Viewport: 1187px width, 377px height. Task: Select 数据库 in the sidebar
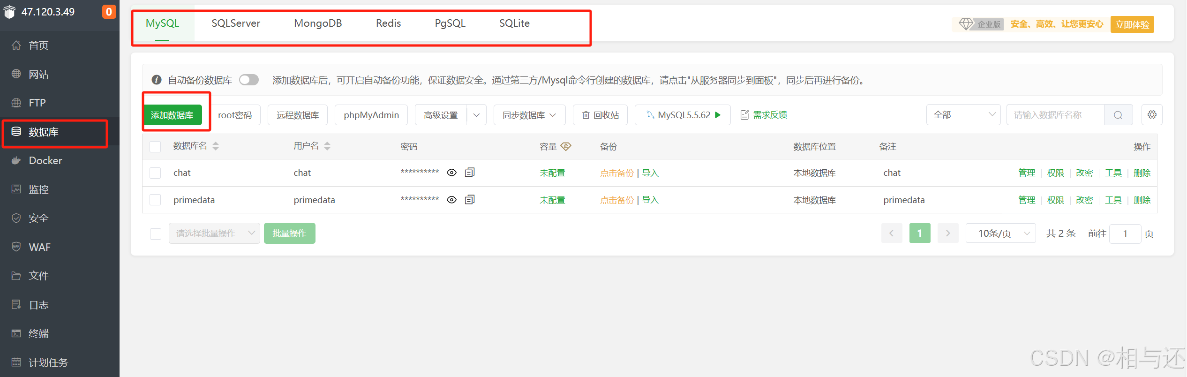coord(43,132)
